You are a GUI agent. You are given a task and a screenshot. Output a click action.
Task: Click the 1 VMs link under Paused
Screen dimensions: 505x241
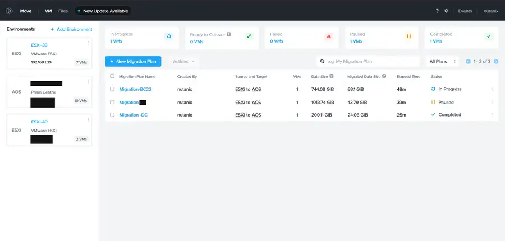click(356, 41)
